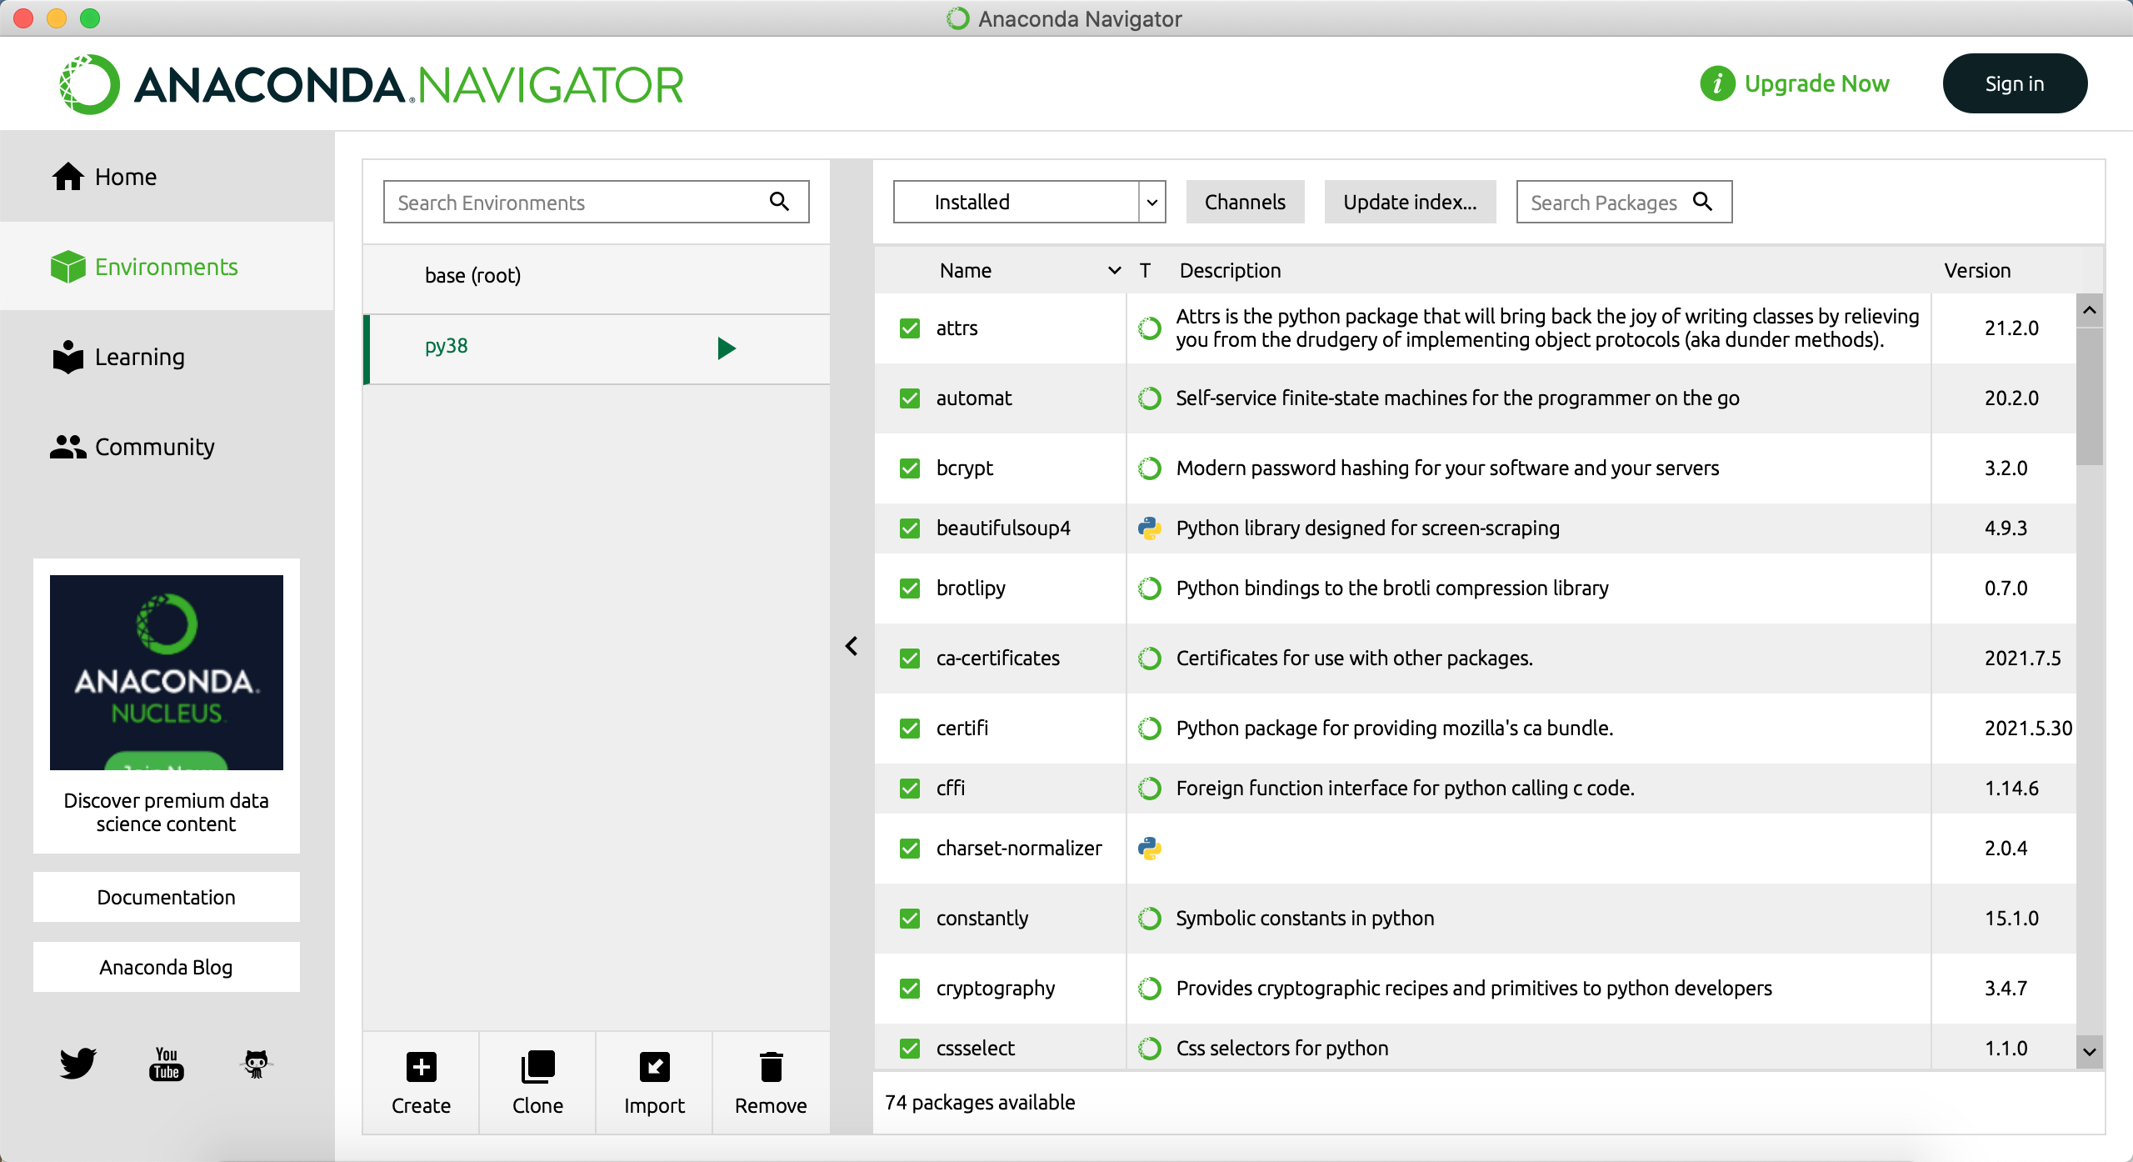Click the Search Environments magnifier icon

point(779,201)
